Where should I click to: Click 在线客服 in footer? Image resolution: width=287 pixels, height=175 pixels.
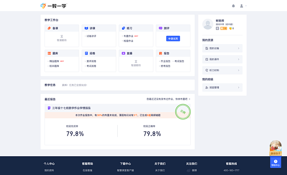(x=87, y=171)
